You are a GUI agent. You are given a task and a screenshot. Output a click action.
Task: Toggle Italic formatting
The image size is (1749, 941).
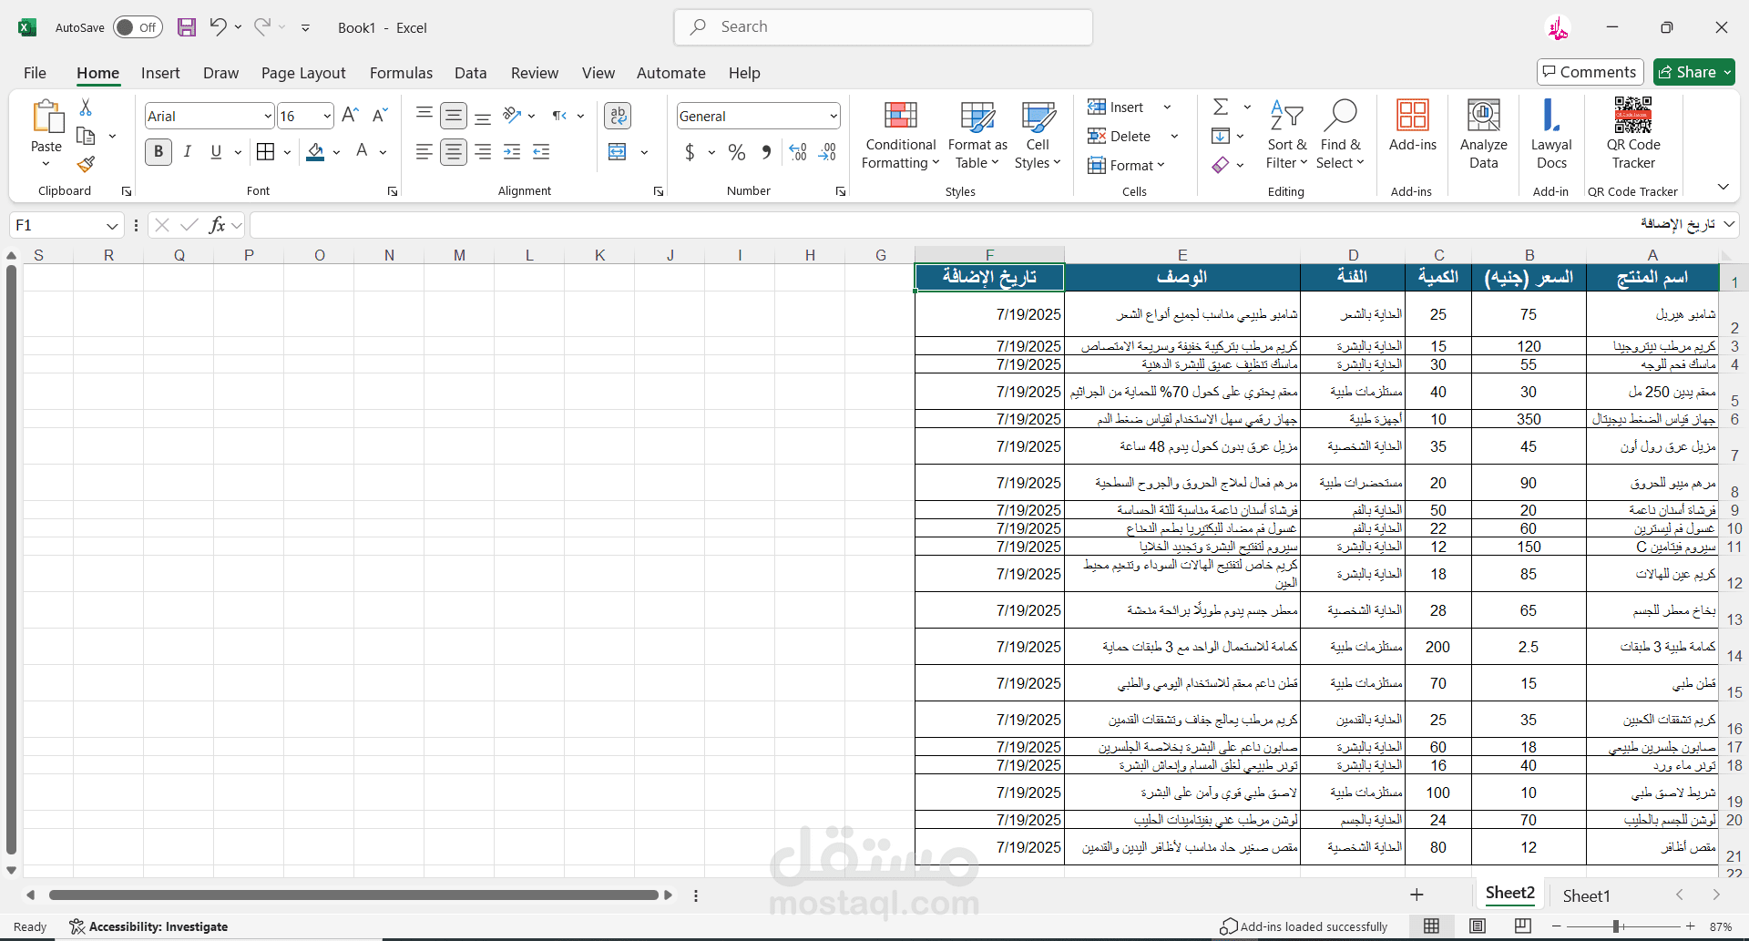[187, 152]
